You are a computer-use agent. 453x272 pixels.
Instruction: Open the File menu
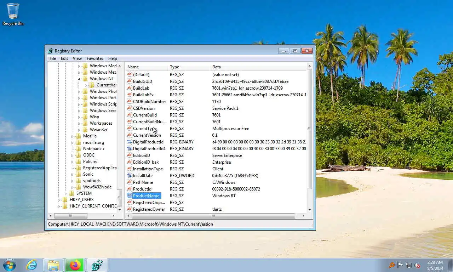(x=53, y=58)
